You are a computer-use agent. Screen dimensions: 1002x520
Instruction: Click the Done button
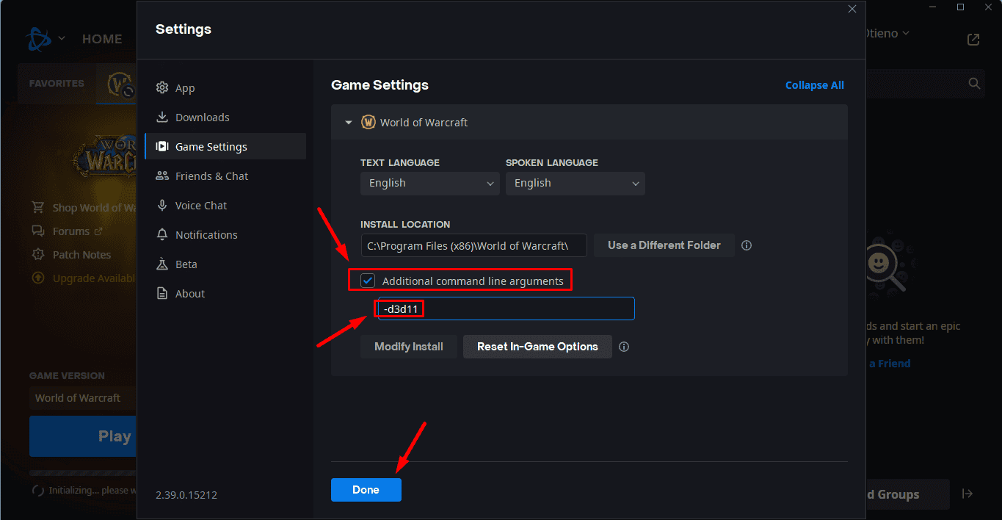(366, 489)
